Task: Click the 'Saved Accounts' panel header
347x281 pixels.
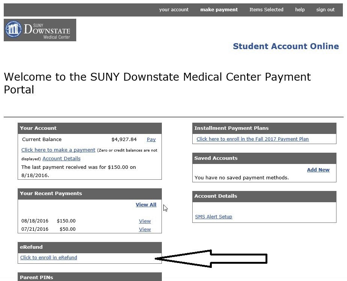Action: coord(264,158)
